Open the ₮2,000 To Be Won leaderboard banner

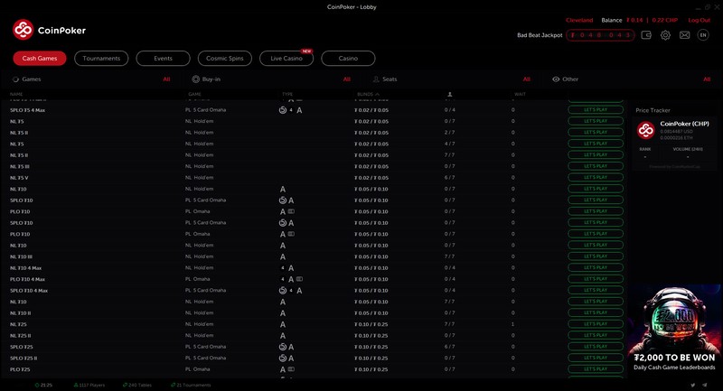tap(674, 329)
